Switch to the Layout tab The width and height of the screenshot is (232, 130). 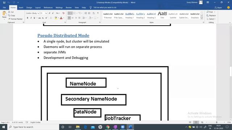pos(38,8)
